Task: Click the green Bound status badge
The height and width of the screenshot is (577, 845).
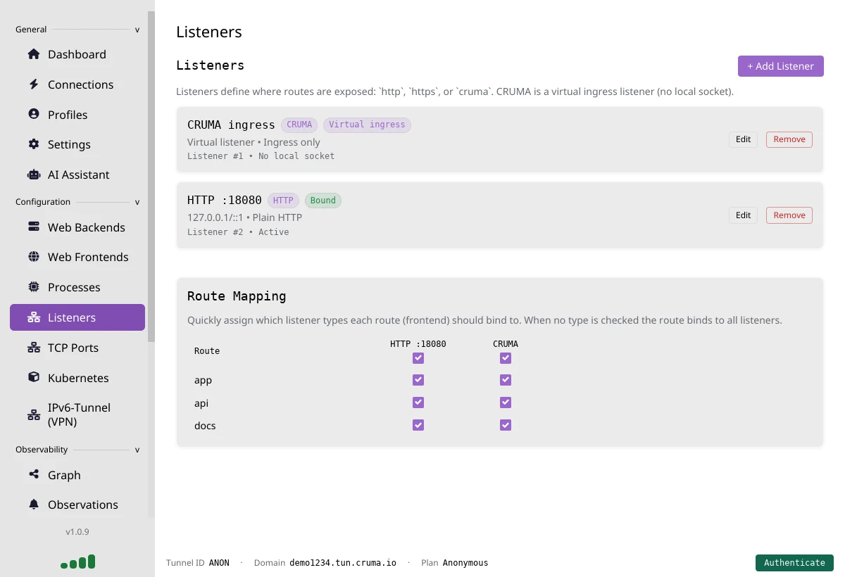Action: point(323,201)
